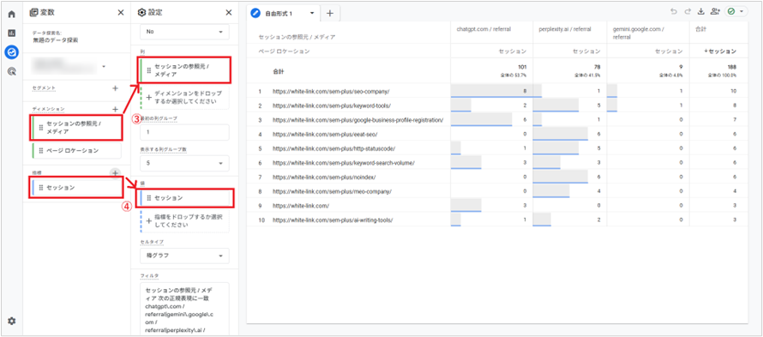
Task: Close the 変数 panel
Action: (x=121, y=13)
